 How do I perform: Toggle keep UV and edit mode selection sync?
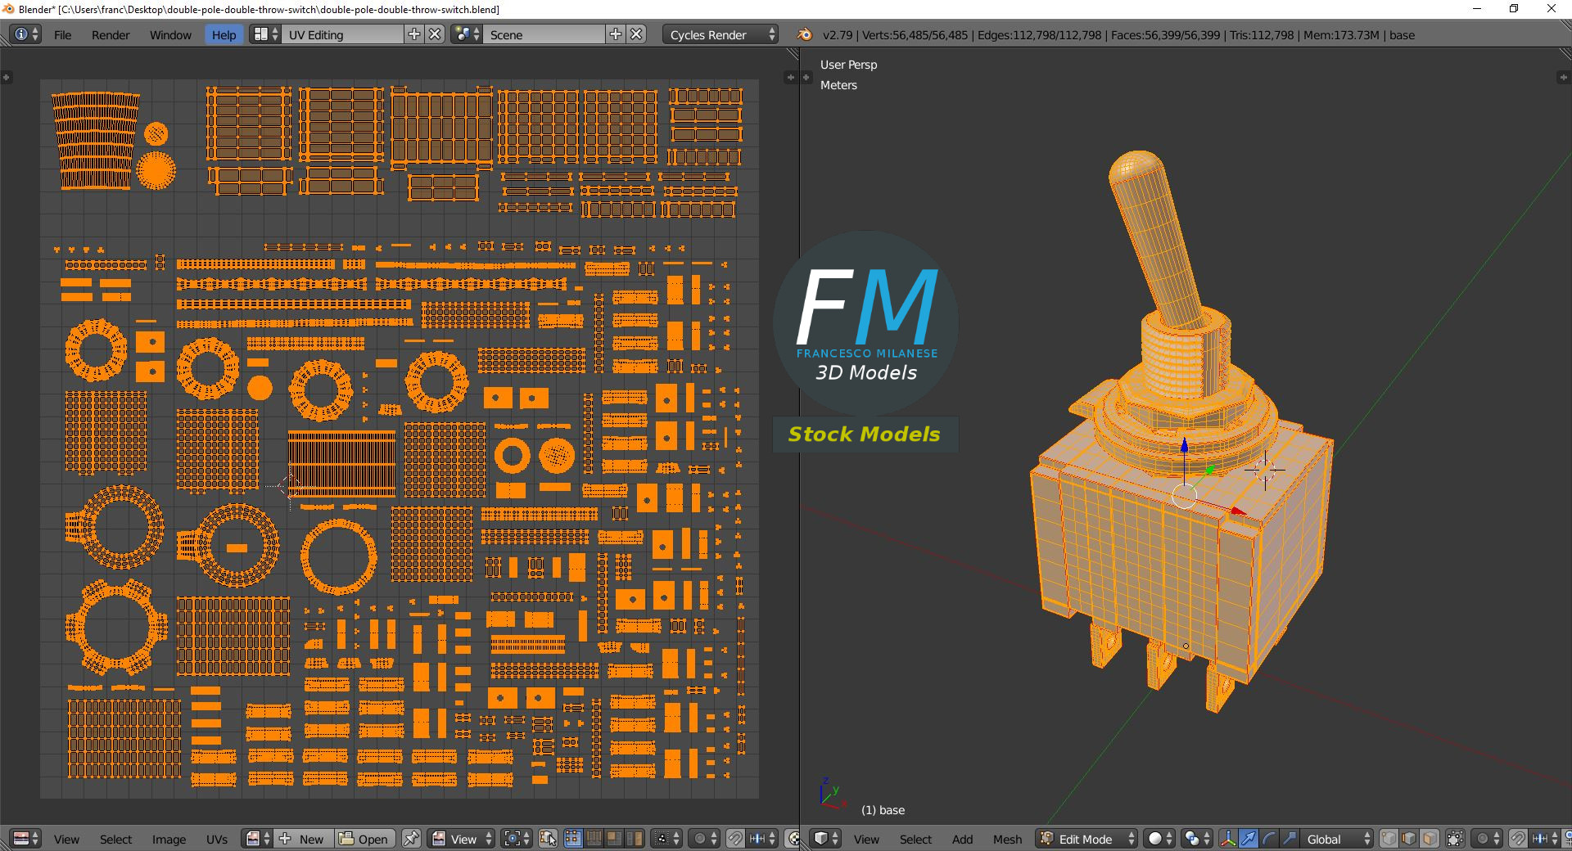[x=548, y=839]
